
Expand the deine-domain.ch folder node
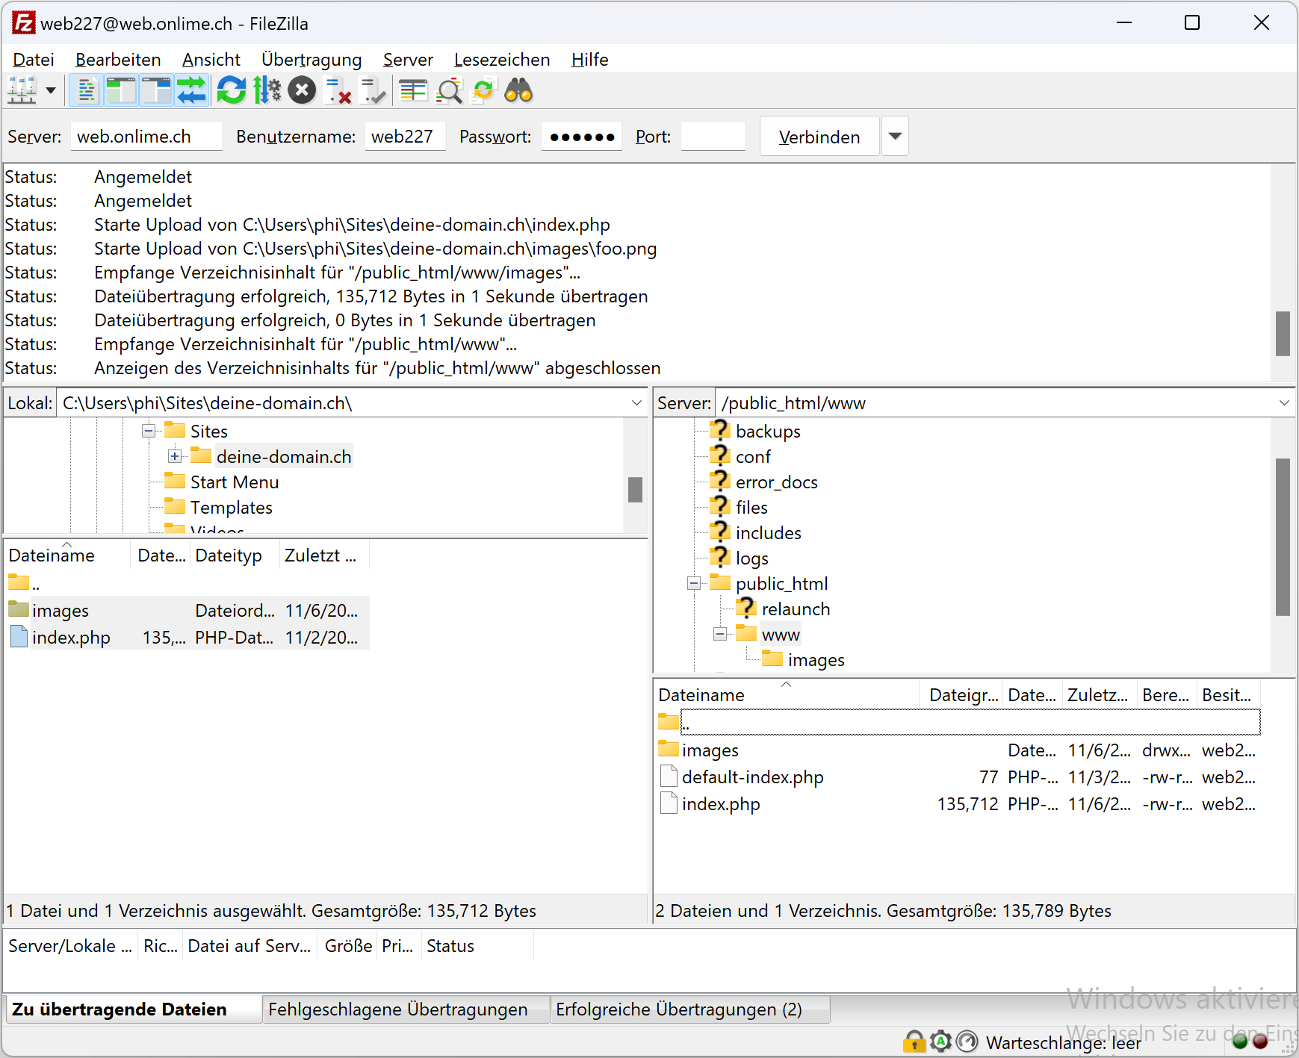pyautogui.click(x=175, y=456)
